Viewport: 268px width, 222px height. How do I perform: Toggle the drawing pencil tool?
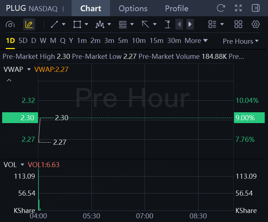point(29,25)
